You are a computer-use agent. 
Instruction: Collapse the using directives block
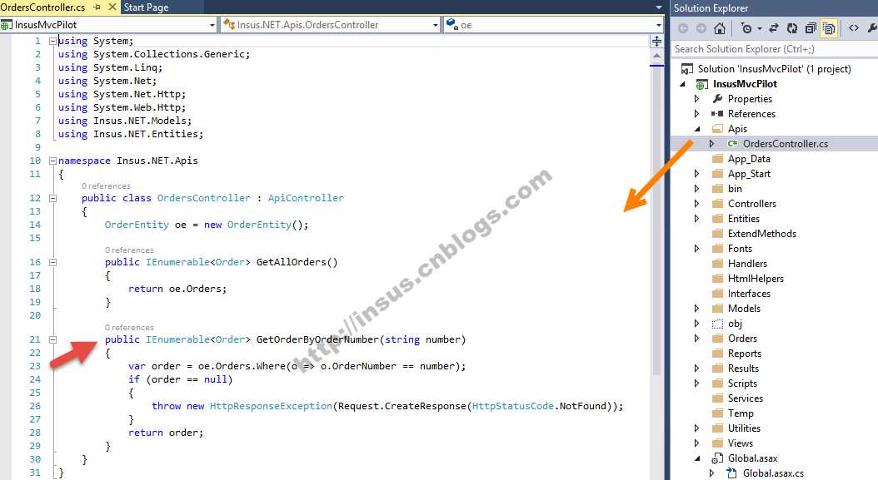[x=52, y=41]
